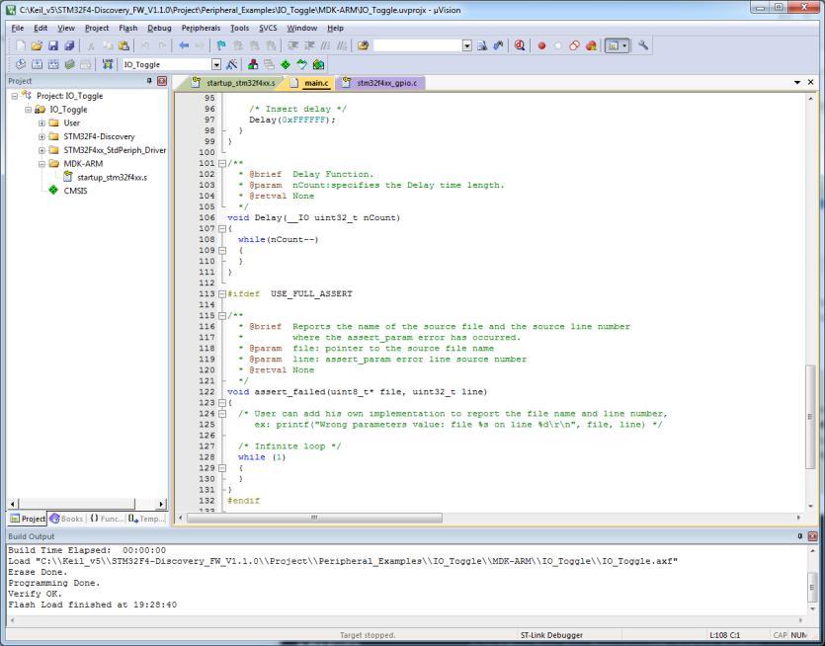The width and height of the screenshot is (825, 646).
Task: Open Find in Files with the folder-search icon
Action: (x=363, y=45)
